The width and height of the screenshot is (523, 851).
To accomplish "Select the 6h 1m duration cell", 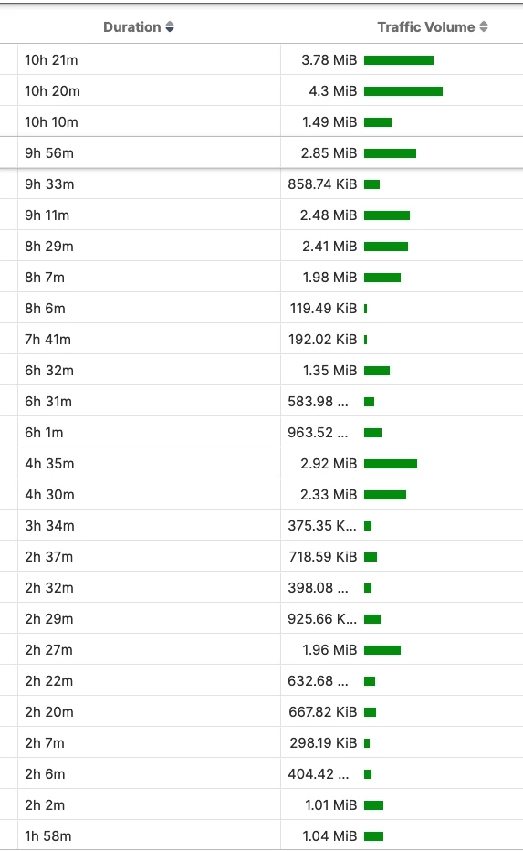I will (x=149, y=433).
